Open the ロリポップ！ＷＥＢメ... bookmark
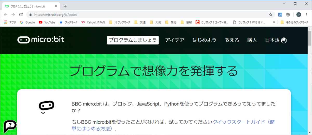 (x=249, y=22)
